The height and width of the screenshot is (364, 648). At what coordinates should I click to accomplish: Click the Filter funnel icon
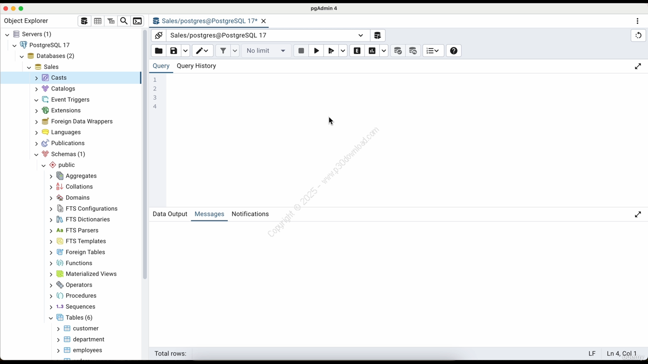(223, 51)
